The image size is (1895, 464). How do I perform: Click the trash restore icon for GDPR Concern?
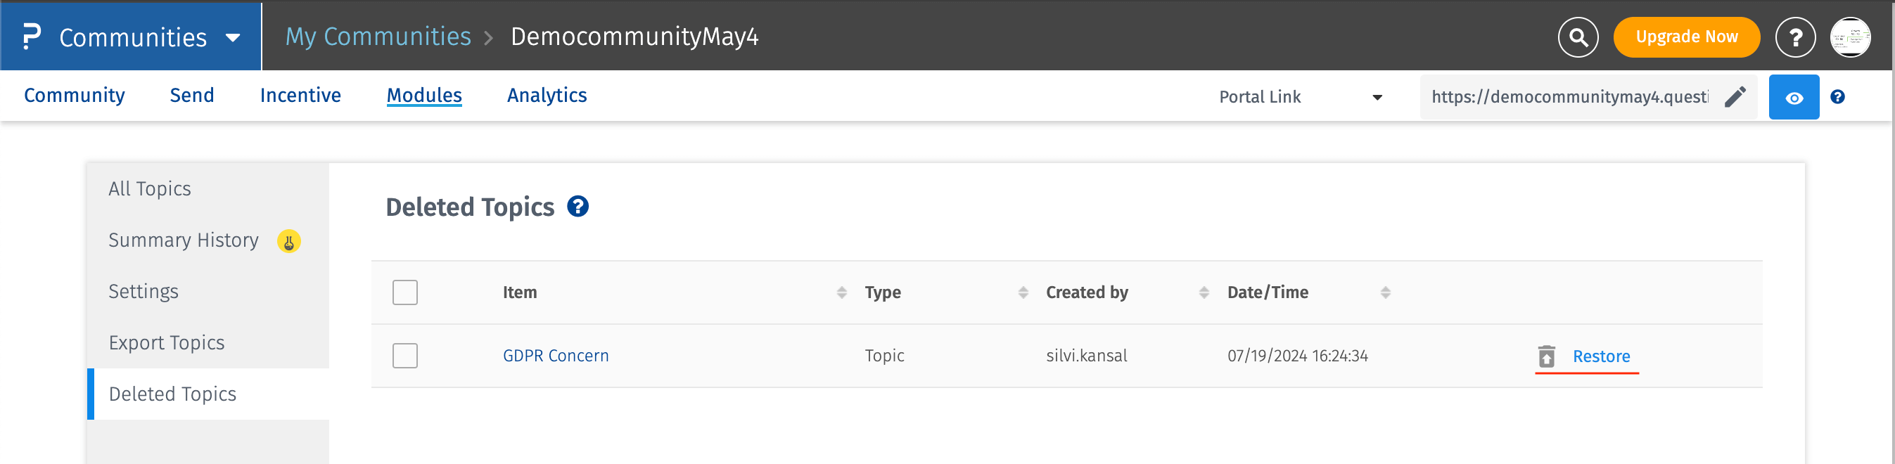tap(1546, 356)
